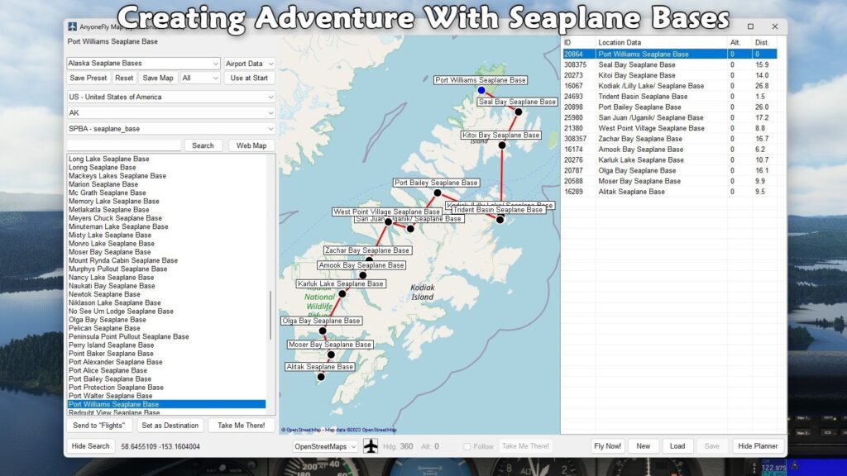847x476 pixels.
Task: Click the search text input field
Action: (124, 145)
